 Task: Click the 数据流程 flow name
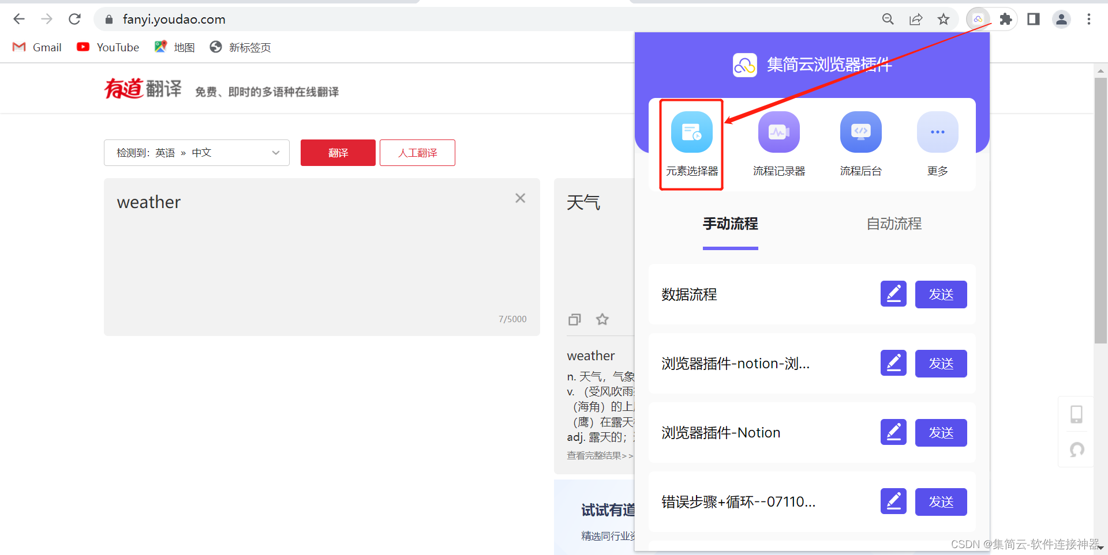(x=689, y=295)
